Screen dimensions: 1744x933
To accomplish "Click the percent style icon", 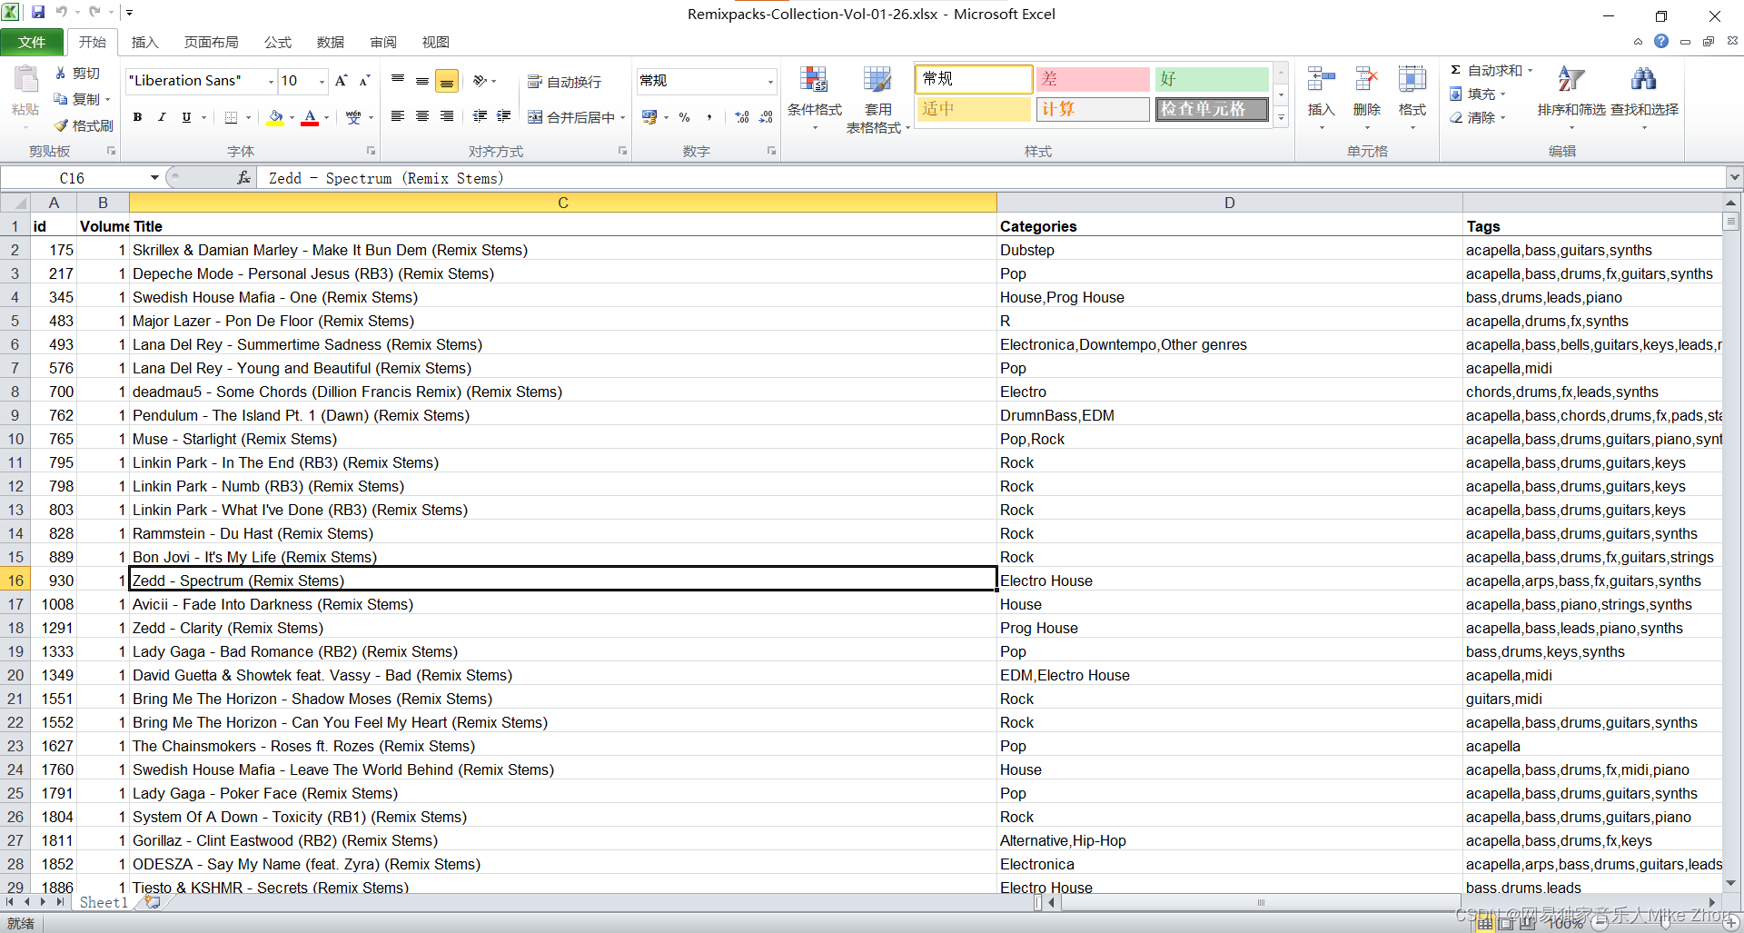I will [684, 117].
